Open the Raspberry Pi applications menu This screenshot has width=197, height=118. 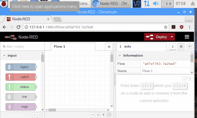[x=4, y=4]
